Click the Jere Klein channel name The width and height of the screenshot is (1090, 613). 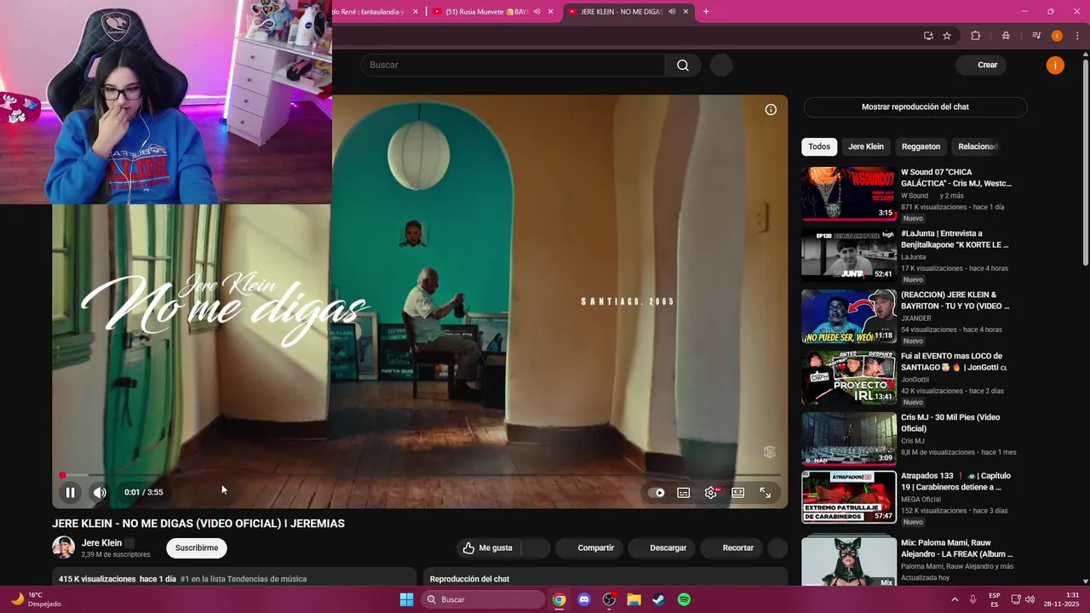[101, 542]
